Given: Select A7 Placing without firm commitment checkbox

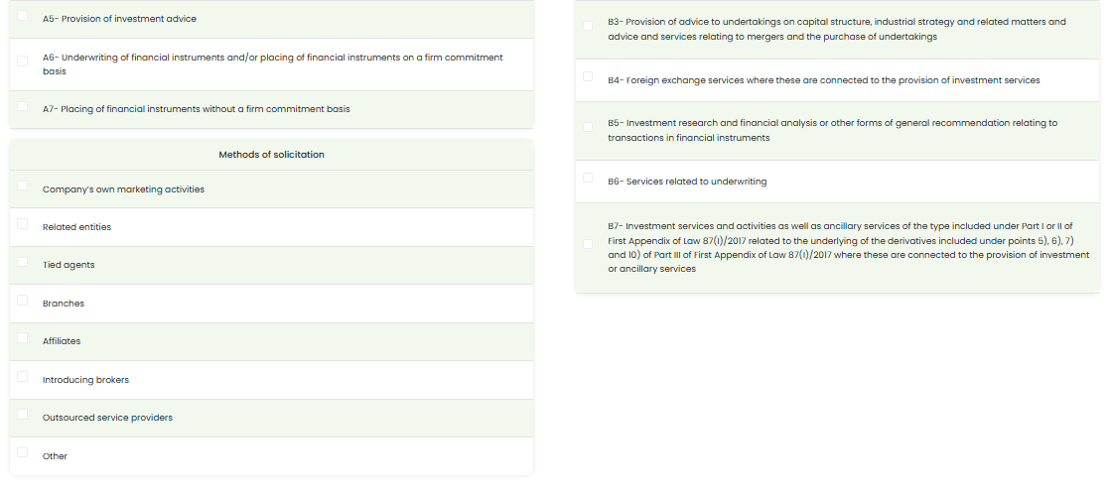Looking at the screenshot, I should (23, 106).
